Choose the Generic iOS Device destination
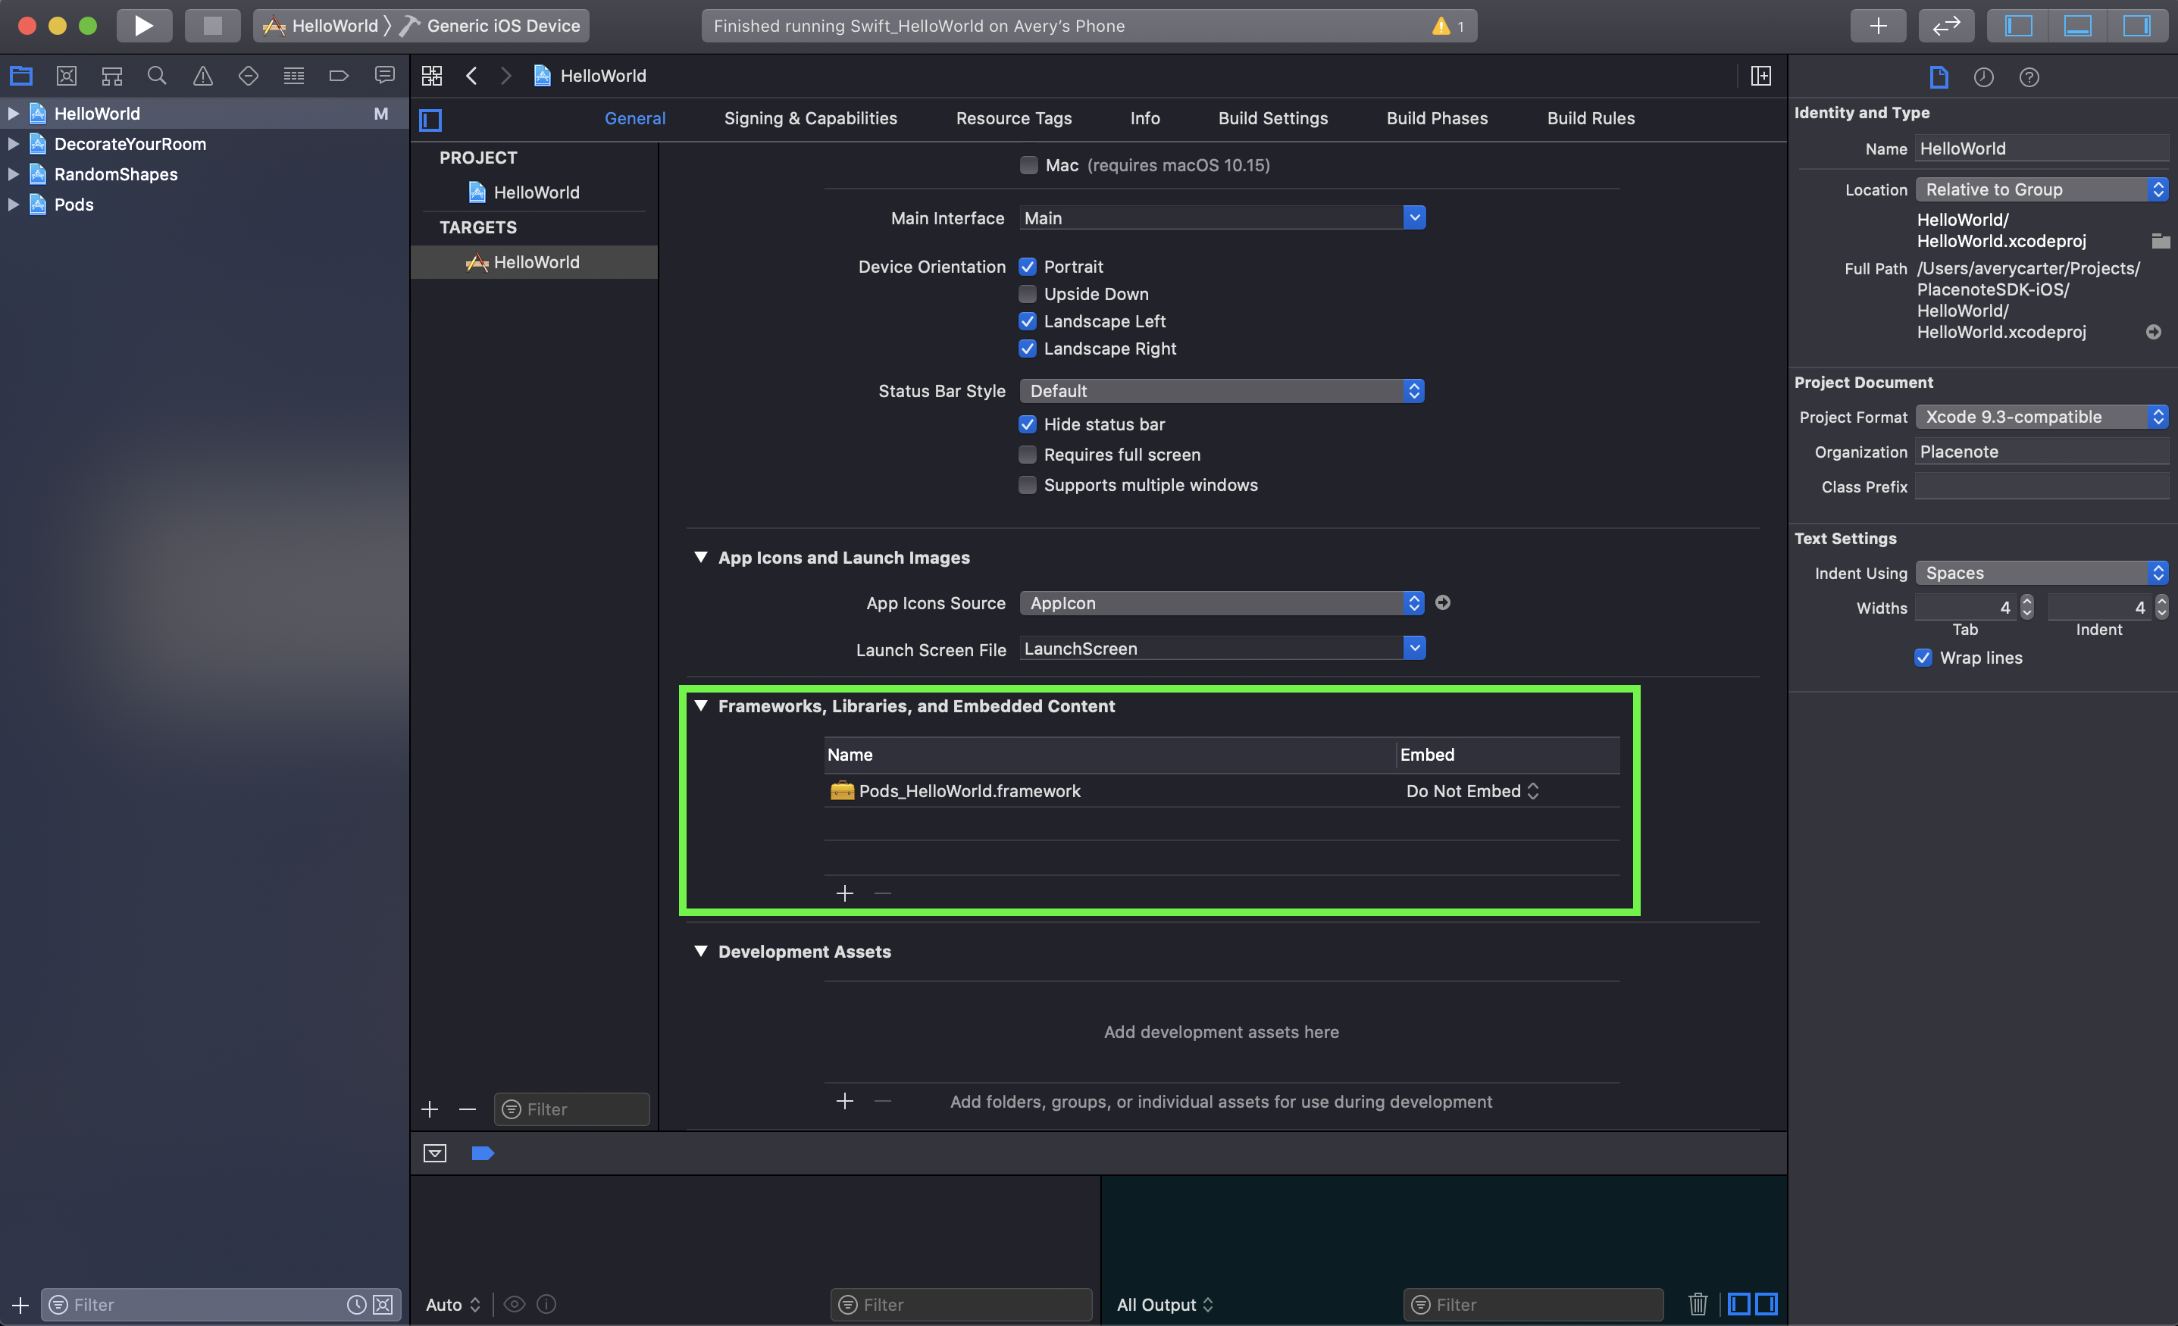This screenshot has width=2178, height=1326. [x=492, y=26]
